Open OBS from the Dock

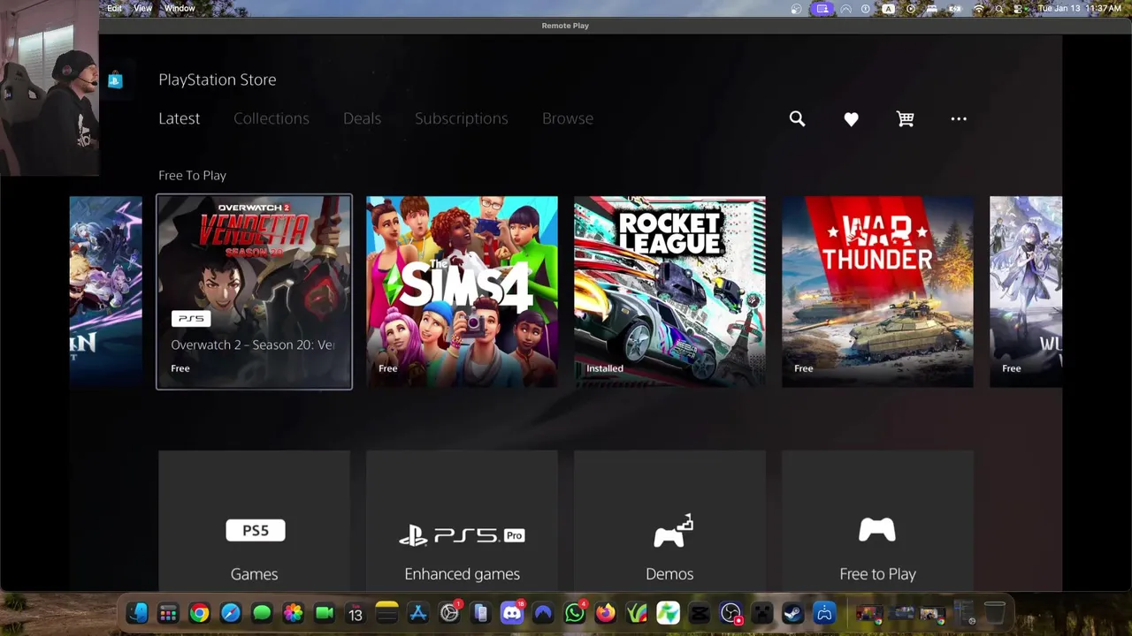click(730, 613)
